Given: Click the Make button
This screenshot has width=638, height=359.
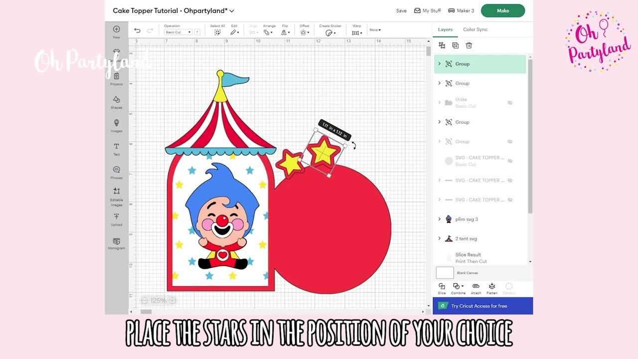Looking at the screenshot, I should (503, 10).
